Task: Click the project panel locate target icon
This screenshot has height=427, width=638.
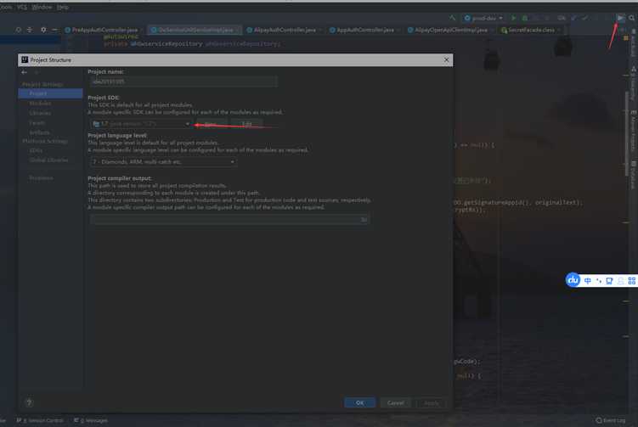Action: click(x=19, y=30)
